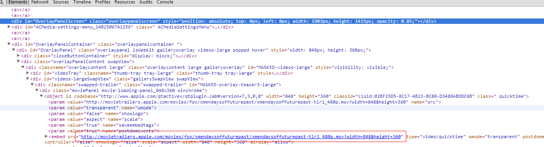544x147 pixels.
Task: Collapse the MASKED-videos-large div node
Action: [x=23, y=67]
